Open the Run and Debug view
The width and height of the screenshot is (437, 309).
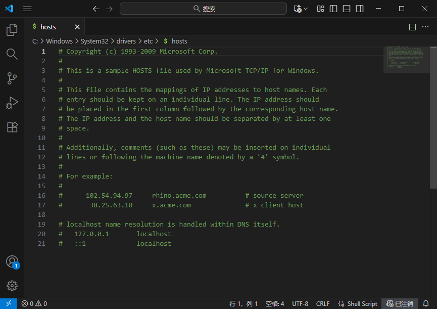pos(12,103)
